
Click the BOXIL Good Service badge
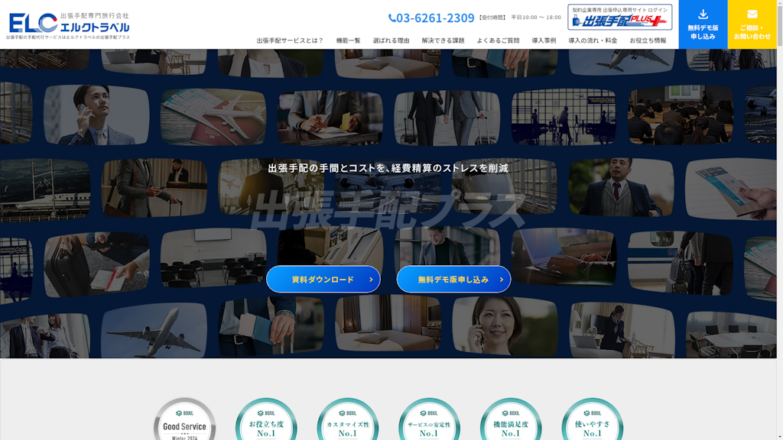tap(184, 420)
